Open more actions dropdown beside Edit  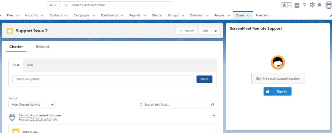coord(215,31)
